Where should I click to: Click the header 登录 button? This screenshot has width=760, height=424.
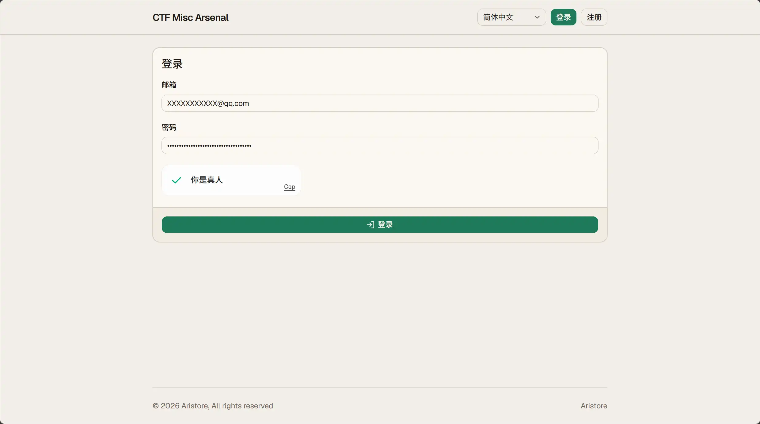563,17
